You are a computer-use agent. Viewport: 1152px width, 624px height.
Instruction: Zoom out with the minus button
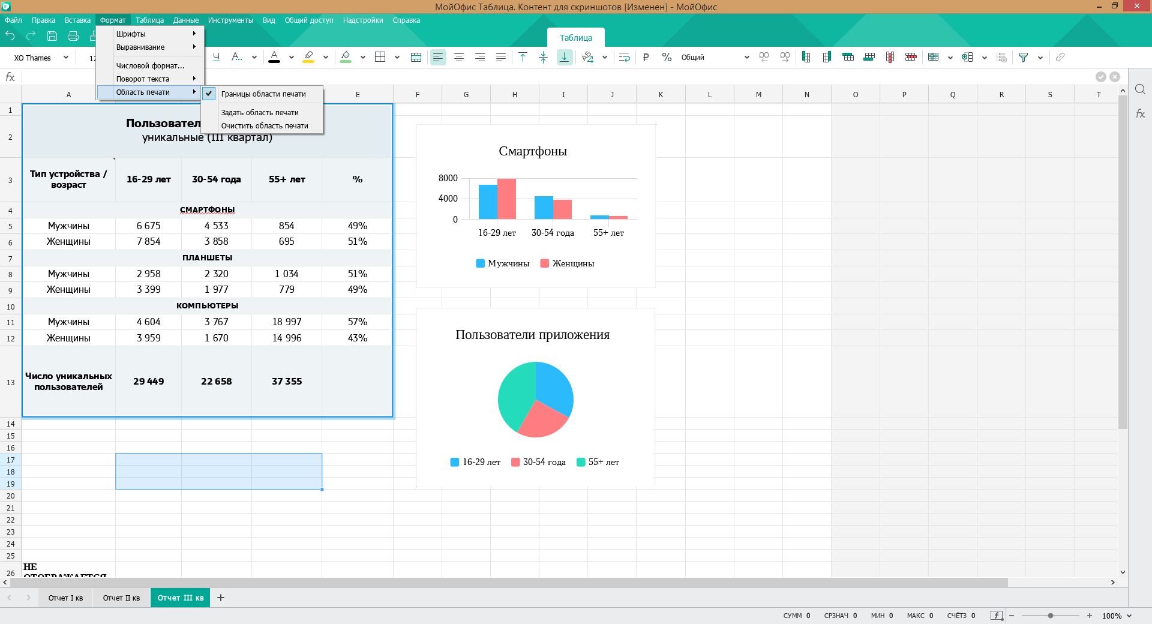1012,616
